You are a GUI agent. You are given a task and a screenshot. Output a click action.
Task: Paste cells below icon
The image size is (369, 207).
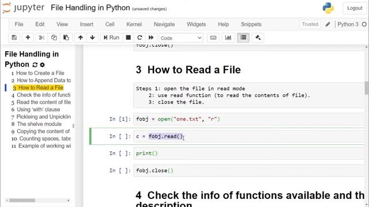point(66,37)
